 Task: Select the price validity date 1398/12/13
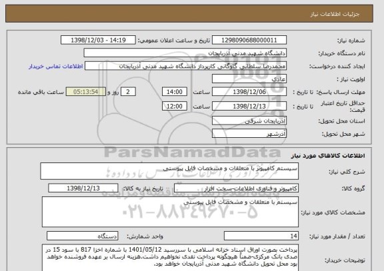[249, 106]
